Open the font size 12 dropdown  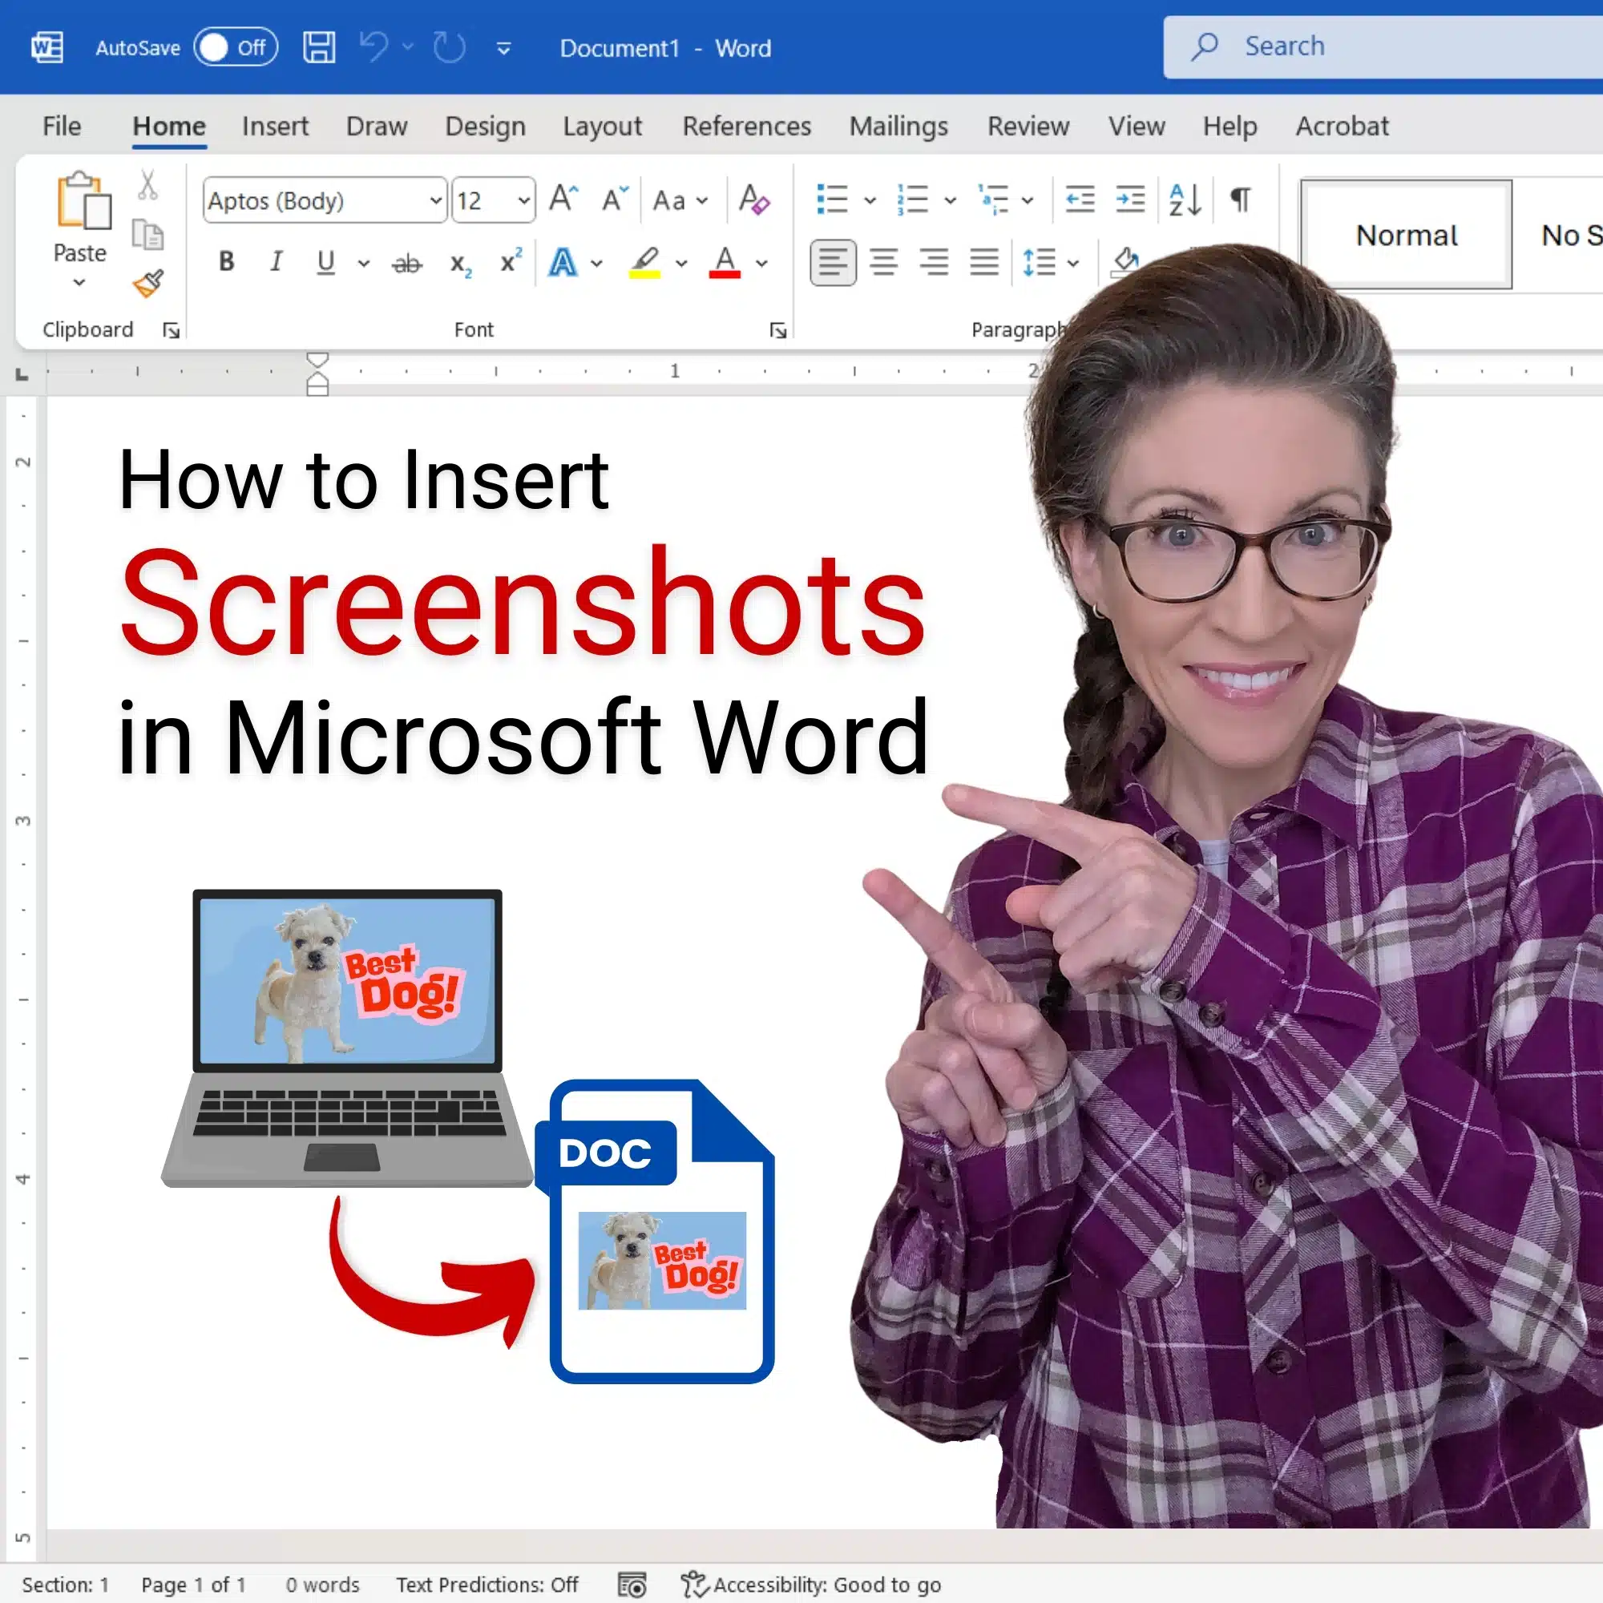pos(523,201)
